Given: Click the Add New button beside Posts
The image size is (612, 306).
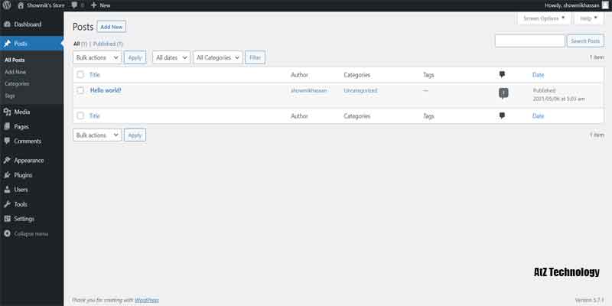Looking at the screenshot, I should (112, 27).
